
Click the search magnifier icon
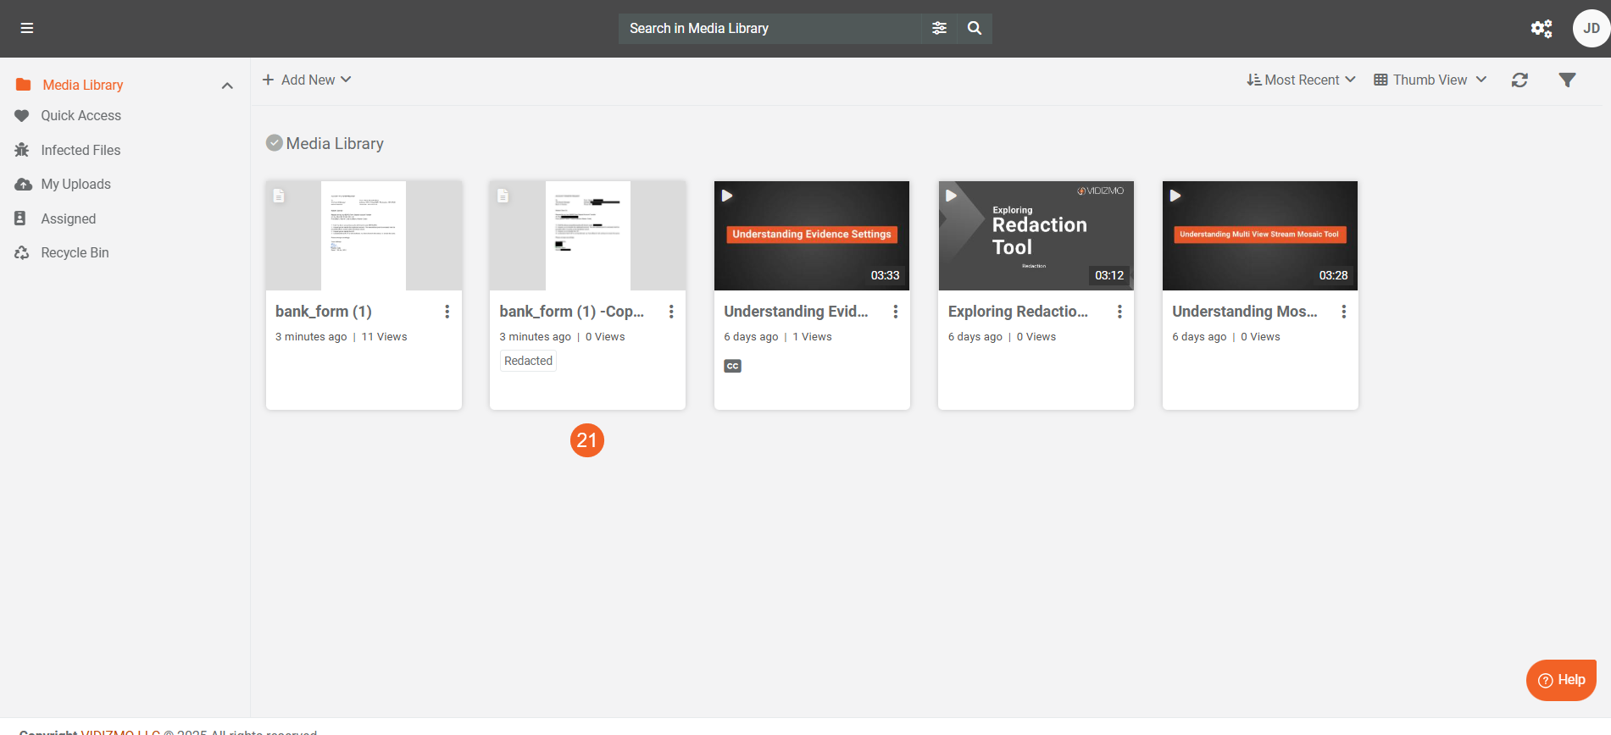pyautogui.click(x=975, y=28)
